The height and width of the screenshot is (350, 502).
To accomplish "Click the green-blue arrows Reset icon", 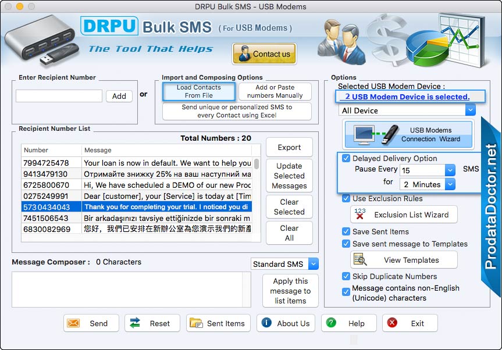I will coord(135,323).
